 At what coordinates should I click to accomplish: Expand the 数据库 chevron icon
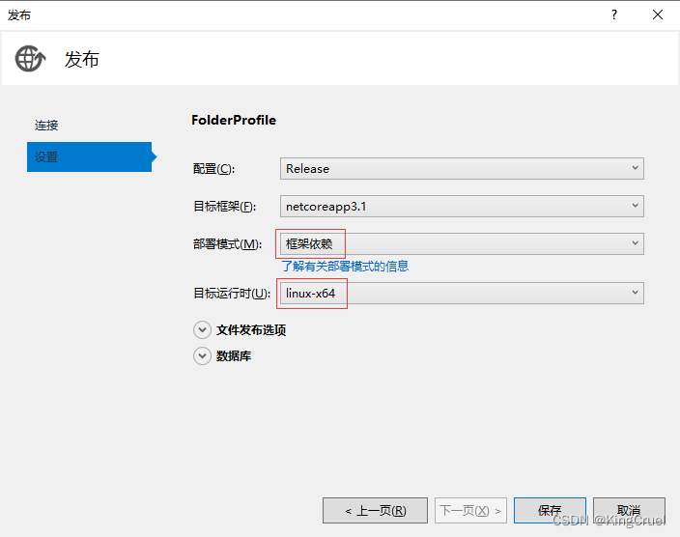pyautogui.click(x=202, y=355)
